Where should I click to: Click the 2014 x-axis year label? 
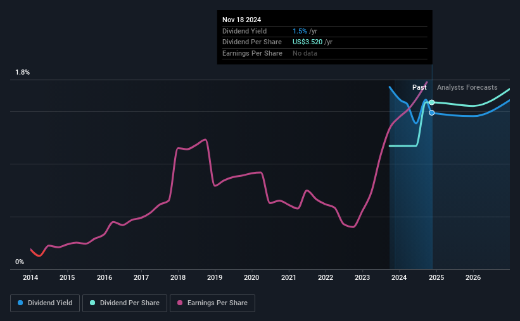coord(30,277)
